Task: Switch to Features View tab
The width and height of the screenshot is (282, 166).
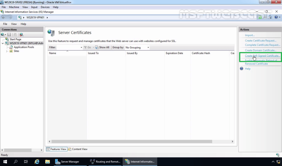Action: coord(57,149)
